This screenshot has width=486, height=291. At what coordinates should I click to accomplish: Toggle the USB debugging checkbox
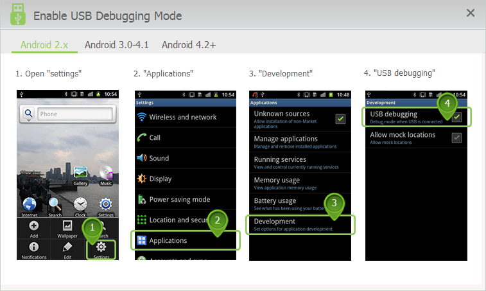pos(456,117)
